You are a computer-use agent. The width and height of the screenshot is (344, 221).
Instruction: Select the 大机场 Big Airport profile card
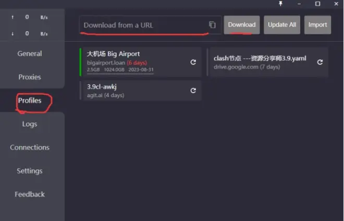click(x=140, y=62)
